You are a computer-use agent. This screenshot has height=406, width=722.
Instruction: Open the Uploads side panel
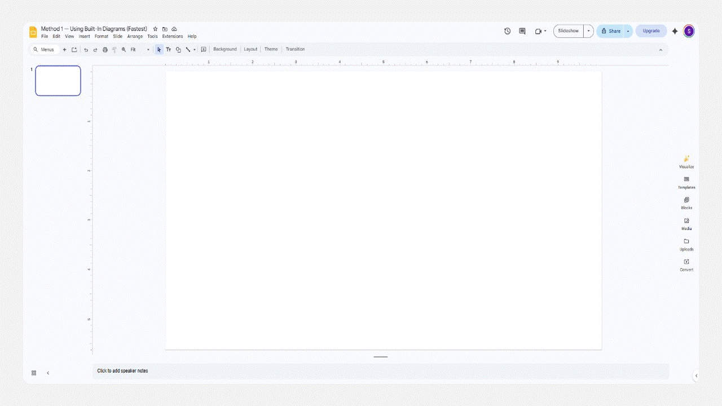686,244
